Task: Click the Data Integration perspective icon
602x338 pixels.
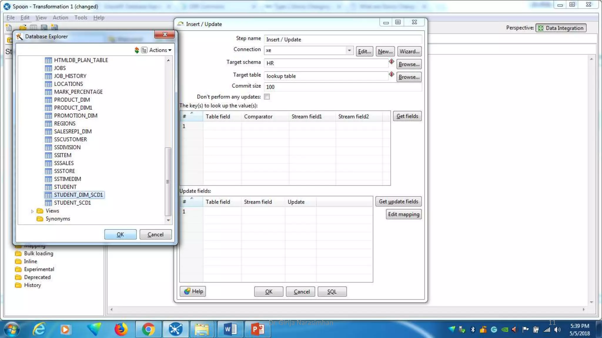Action: tap(541, 28)
